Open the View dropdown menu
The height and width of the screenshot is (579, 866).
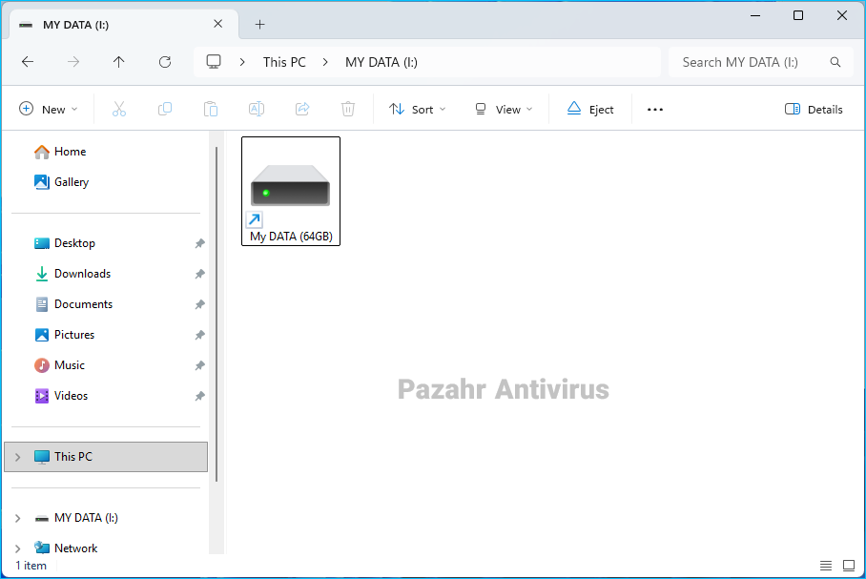coord(504,110)
